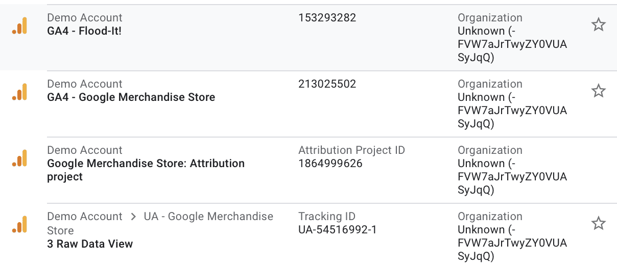Viewport: 617px width, 268px height.
Task: Select Tracking ID UA-54516992-1
Action: tap(338, 230)
